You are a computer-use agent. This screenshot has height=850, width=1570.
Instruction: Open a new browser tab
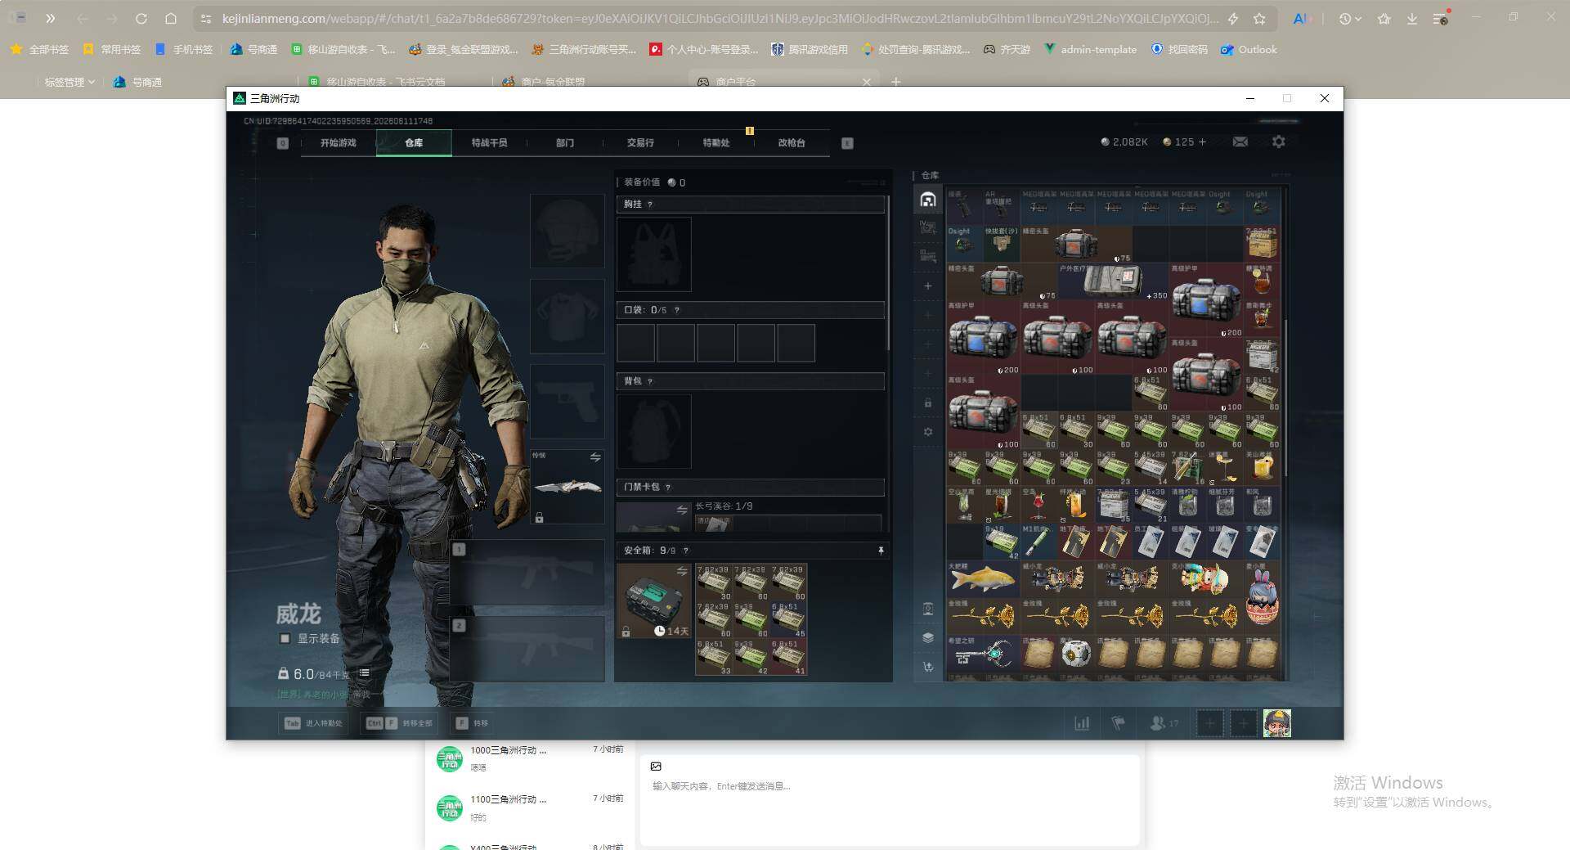tap(895, 82)
